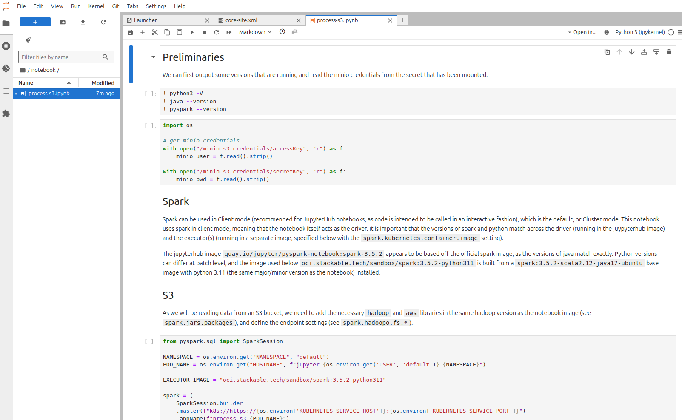Open the cell type Markdown dropdown
The width and height of the screenshot is (682, 420).
(255, 32)
